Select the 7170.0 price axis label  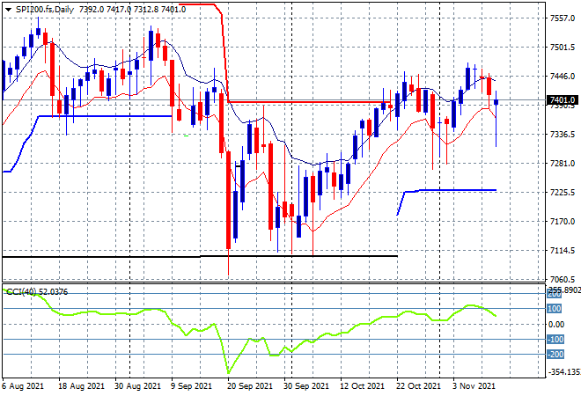(563, 222)
